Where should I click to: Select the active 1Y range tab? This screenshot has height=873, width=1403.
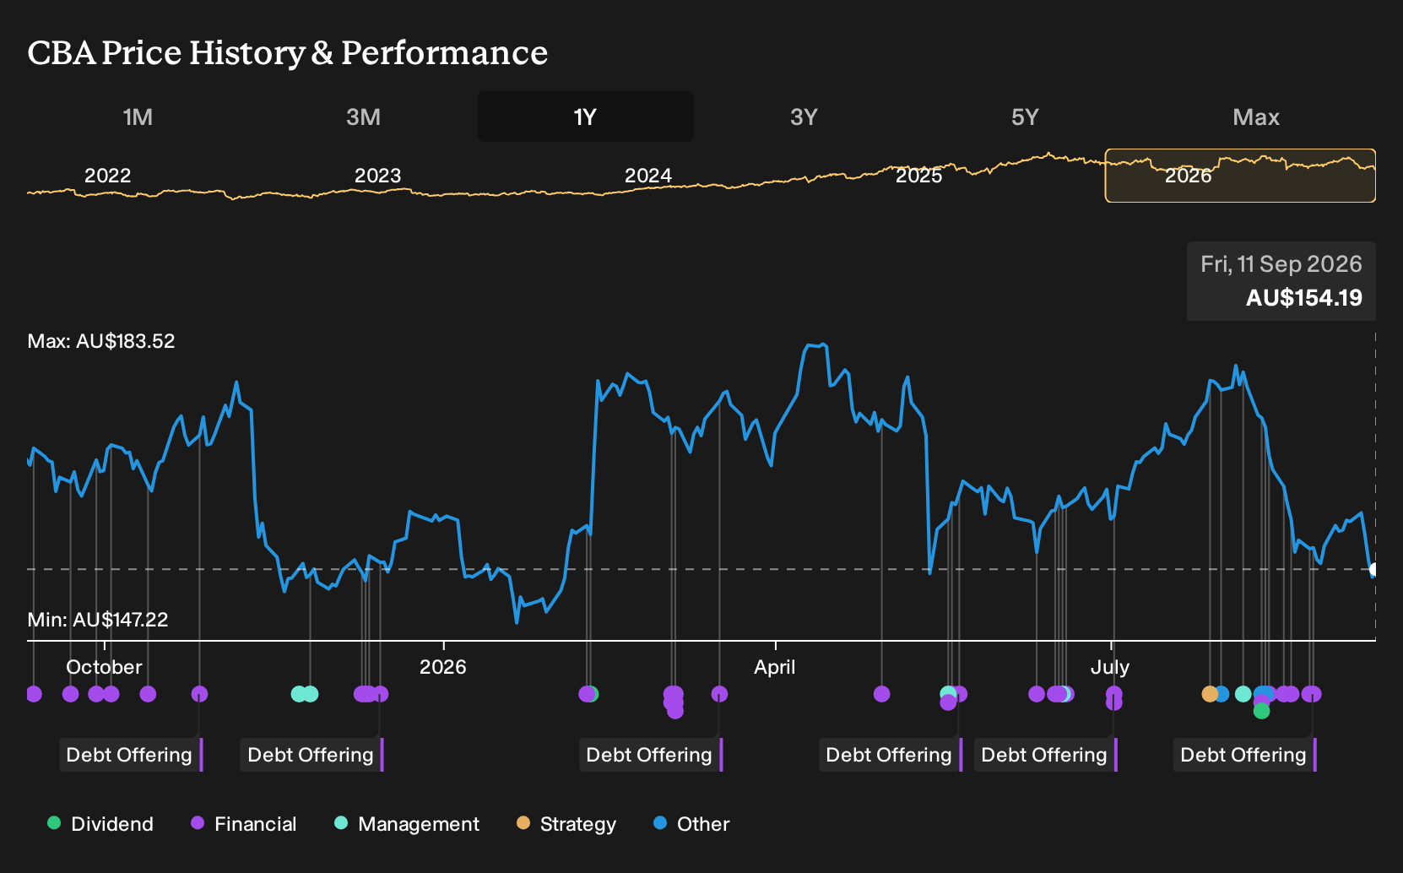(585, 117)
